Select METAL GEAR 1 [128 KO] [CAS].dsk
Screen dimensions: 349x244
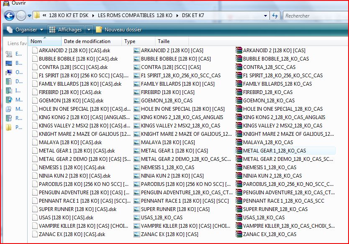pyautogui.click(x=74, y=151)
